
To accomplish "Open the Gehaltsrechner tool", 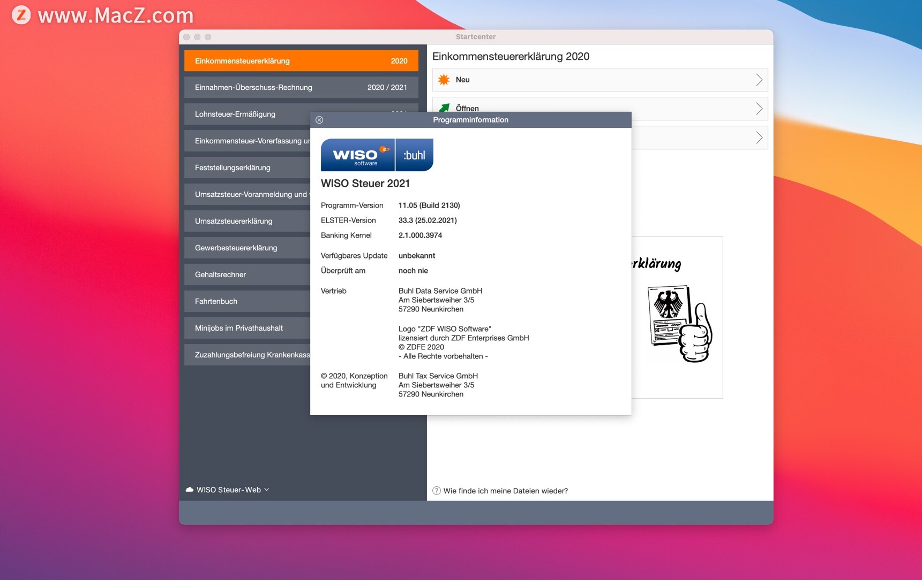I will (247, 274).
